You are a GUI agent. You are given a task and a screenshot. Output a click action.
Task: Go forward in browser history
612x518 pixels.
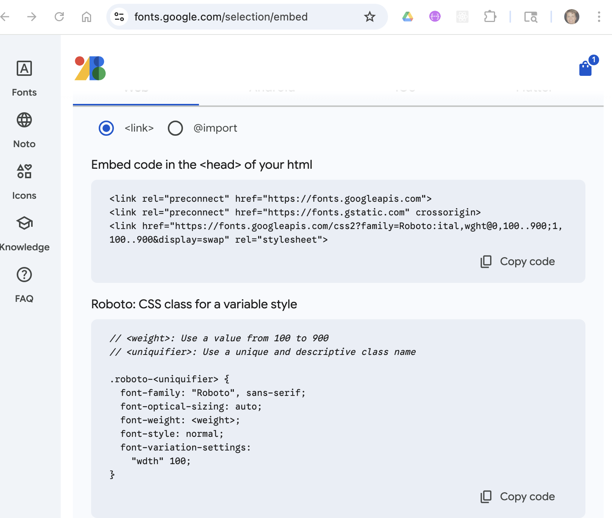(x=32, y=17)
